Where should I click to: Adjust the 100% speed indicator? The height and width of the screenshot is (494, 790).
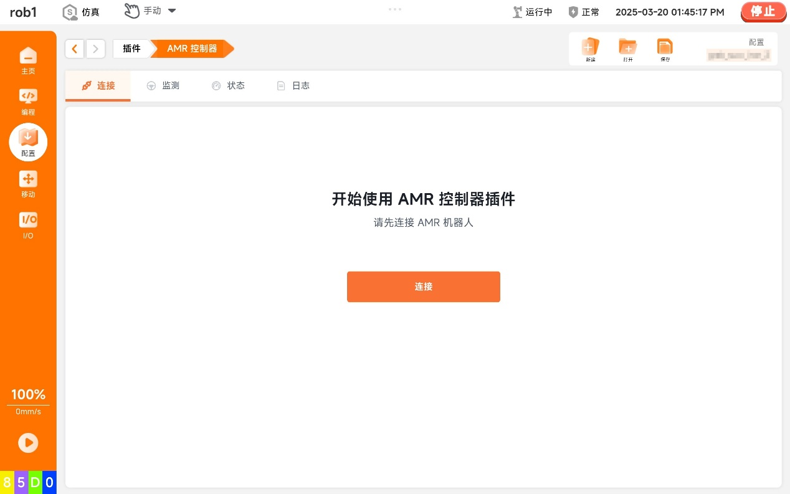pyautogui.click(x=28, y=394)
